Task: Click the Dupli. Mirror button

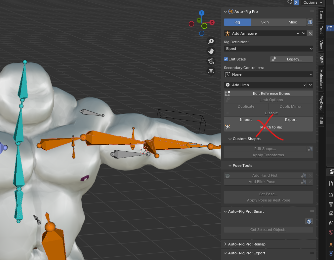Action: 291,106
